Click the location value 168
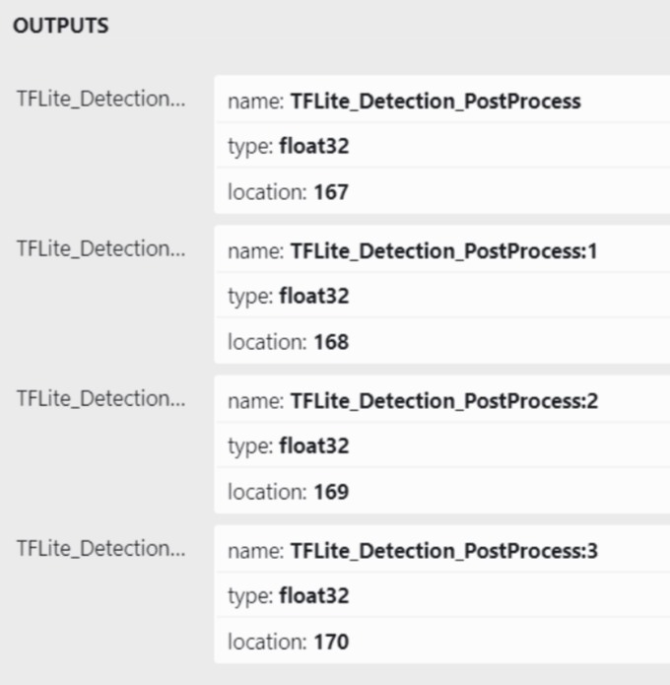This screenshot has width=670, height=685. [331, 342]
